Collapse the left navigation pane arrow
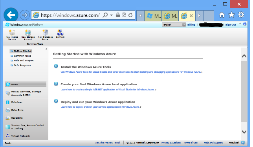The width and height of the screenshot is (253, 147). 46,49
